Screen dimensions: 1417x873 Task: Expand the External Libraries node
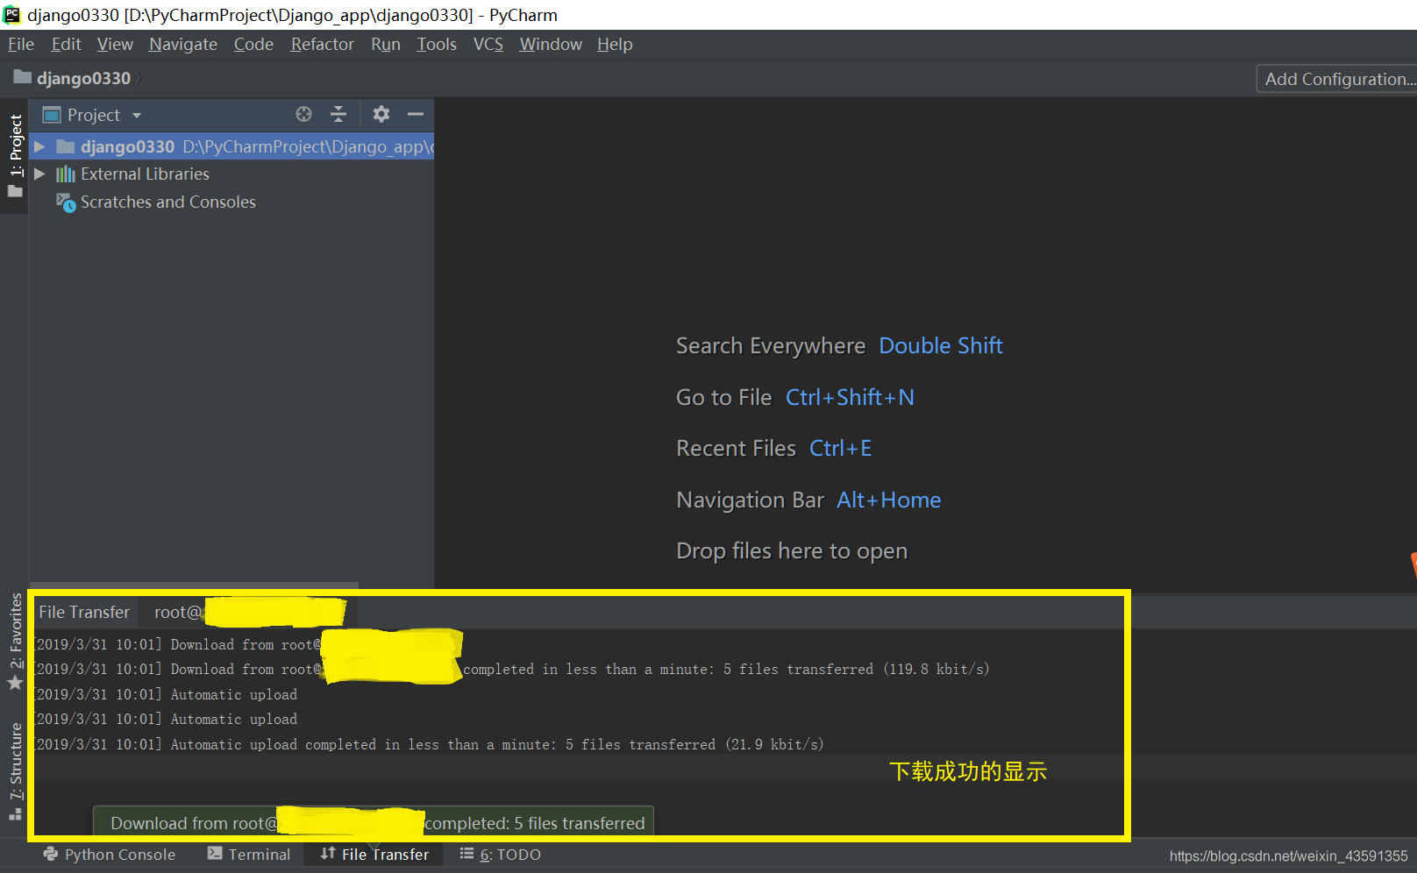coord(39,174)
